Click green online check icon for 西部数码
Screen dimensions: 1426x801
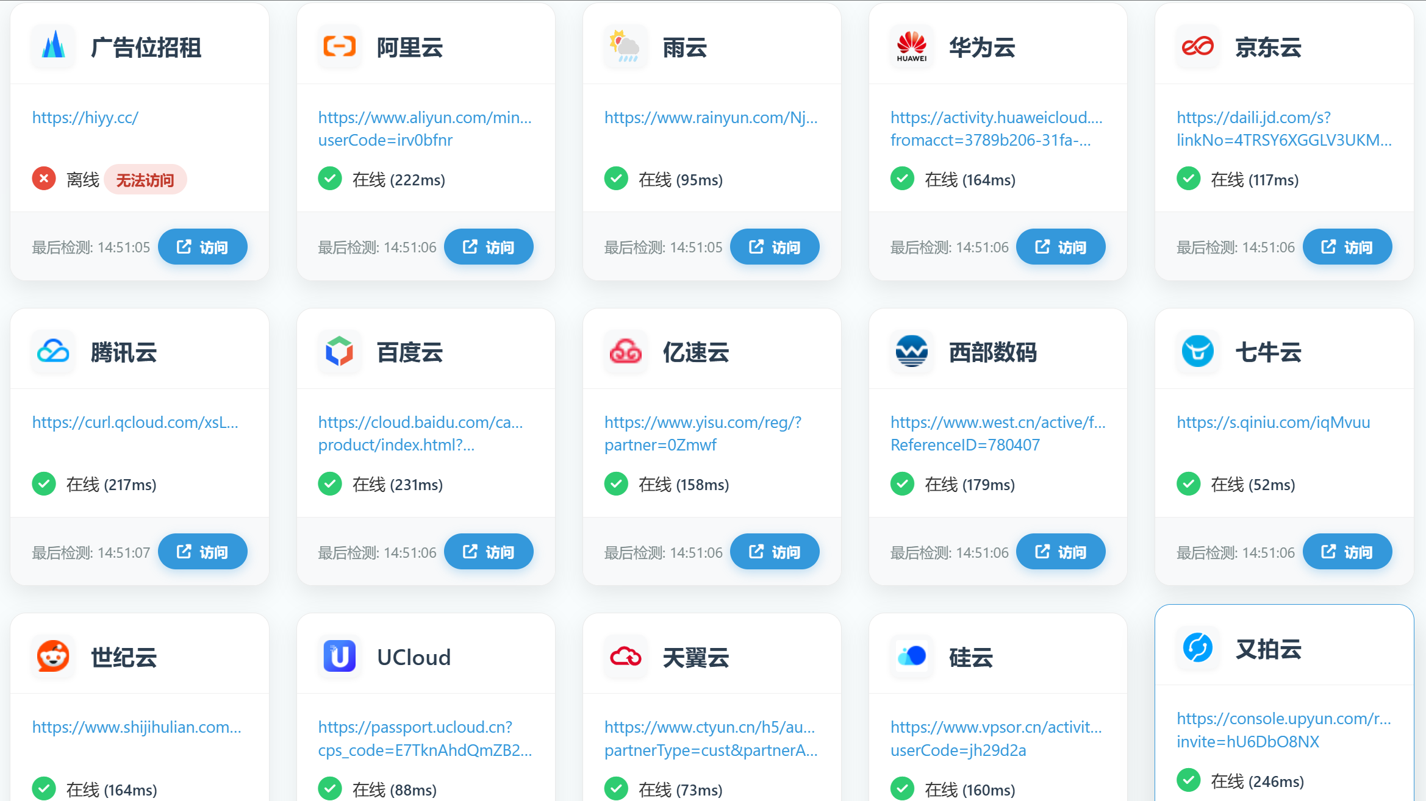click(x=902, y=484)
